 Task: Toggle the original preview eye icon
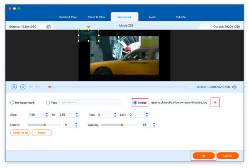pyautogui.click(x=49, y=27)
